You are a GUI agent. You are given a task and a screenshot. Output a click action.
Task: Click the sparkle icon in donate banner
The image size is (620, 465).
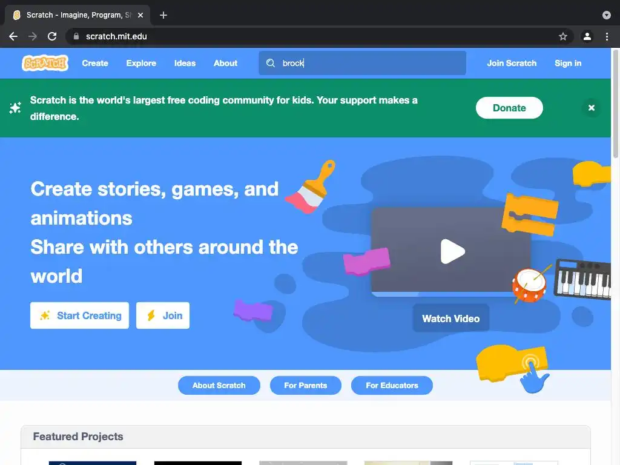pos(15,108)
